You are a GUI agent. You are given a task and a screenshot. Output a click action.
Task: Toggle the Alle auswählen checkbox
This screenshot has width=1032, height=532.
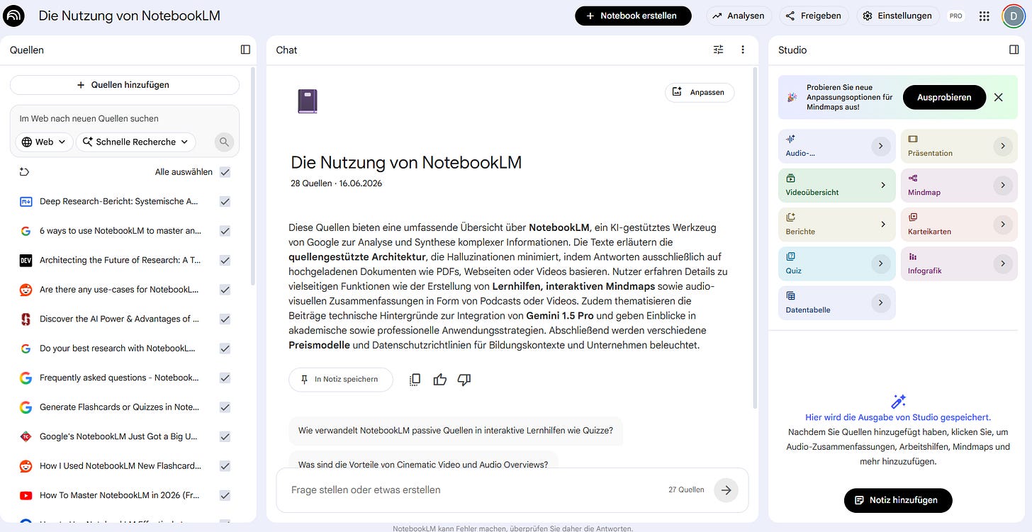pos(225,171)
